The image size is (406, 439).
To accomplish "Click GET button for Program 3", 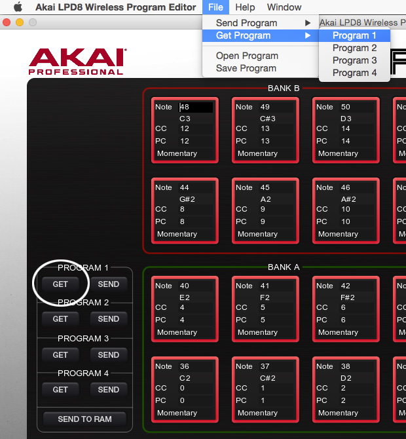I will click(x=60, y=355).
